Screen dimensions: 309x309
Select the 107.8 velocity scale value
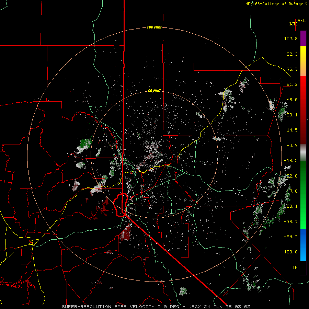tap(291, 38)
